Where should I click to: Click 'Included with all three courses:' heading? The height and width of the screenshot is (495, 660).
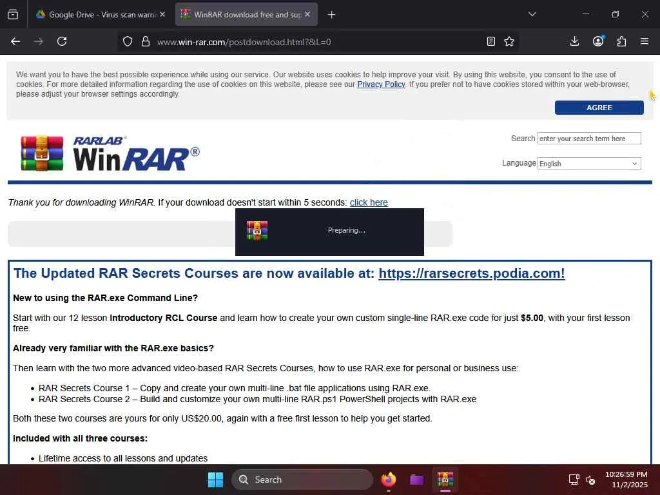coord(80,438)
